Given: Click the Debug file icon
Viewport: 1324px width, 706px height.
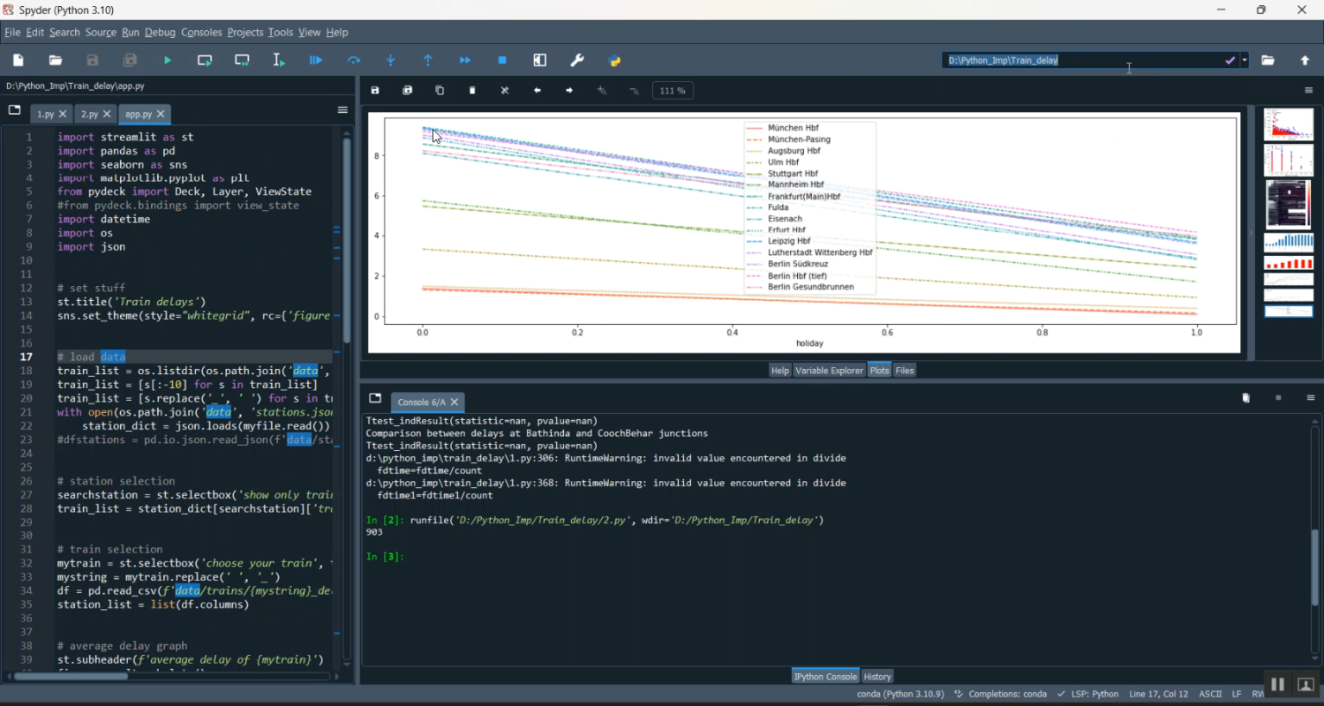Looking at the screenshot, I should point(316,60).
